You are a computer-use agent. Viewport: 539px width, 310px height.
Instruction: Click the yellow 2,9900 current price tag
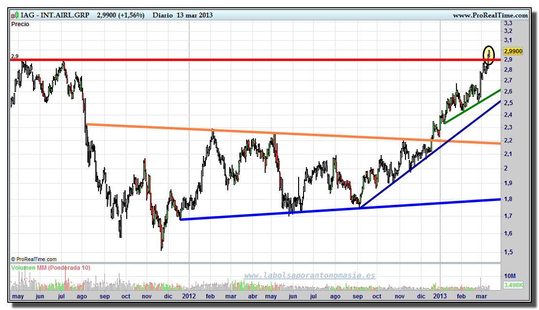[x=513, y=51]
